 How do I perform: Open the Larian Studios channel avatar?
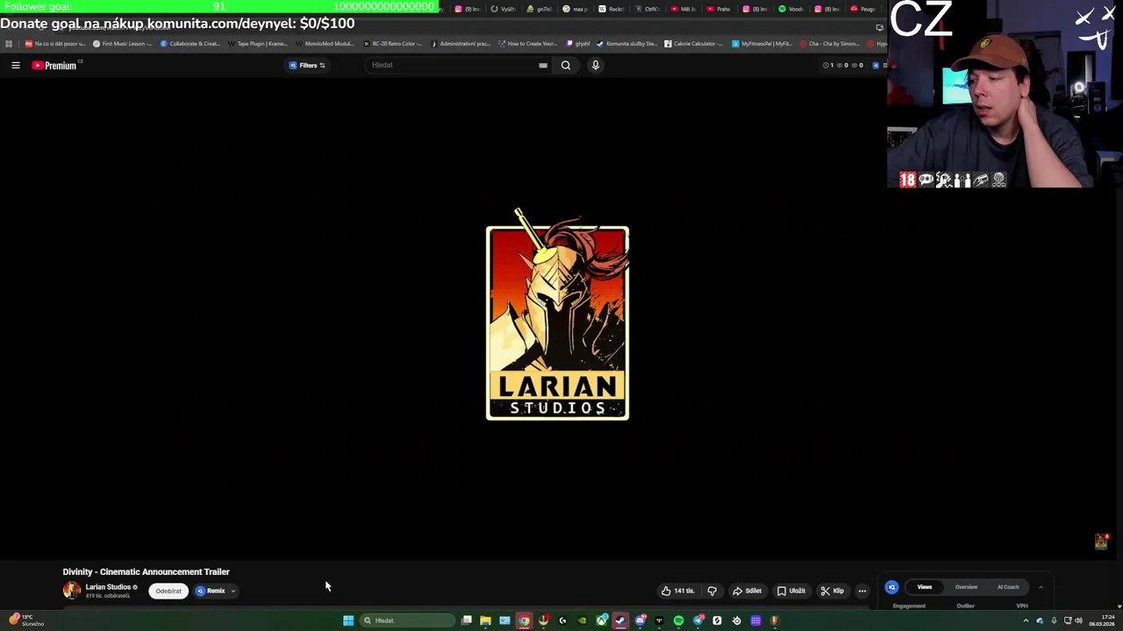[71, 591]
